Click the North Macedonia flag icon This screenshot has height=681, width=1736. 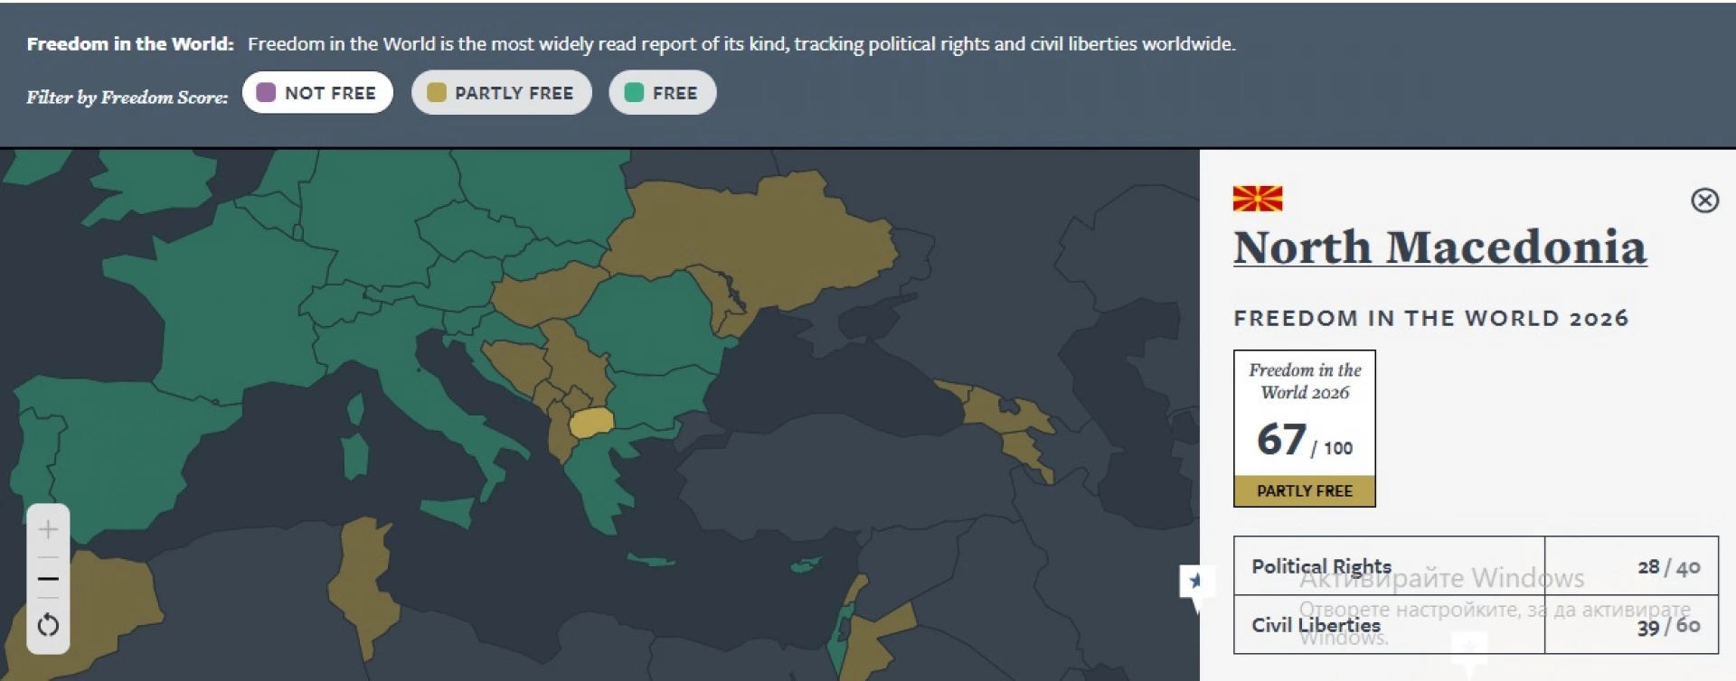(x=1257, y=199)
